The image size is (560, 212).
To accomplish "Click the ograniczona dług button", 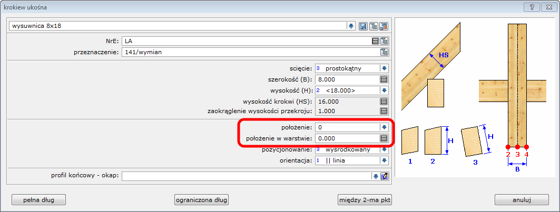I will point(202,199).
